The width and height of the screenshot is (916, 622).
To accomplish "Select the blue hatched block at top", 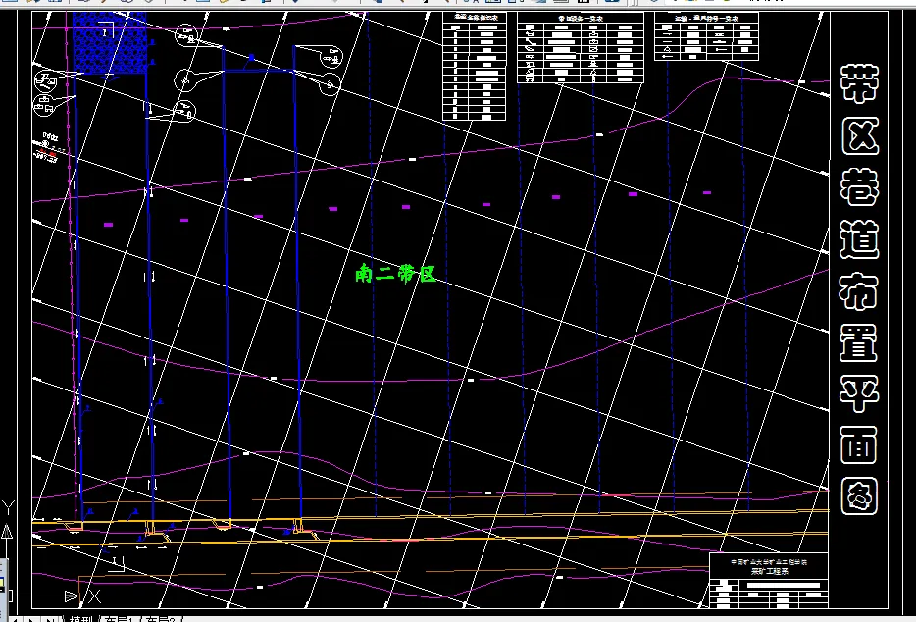I will point(109,42).
